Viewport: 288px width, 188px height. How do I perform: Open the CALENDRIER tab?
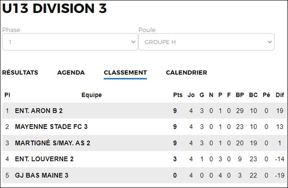pyautogui.click(x=186, y=72)
